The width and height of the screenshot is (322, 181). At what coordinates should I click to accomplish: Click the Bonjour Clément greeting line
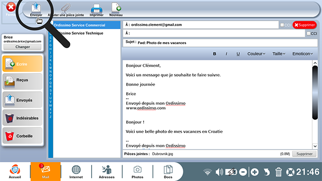point(143,65)
